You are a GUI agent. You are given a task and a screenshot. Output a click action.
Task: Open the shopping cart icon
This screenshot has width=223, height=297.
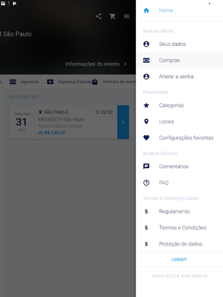pyautogui.click(x=113, y=16)
